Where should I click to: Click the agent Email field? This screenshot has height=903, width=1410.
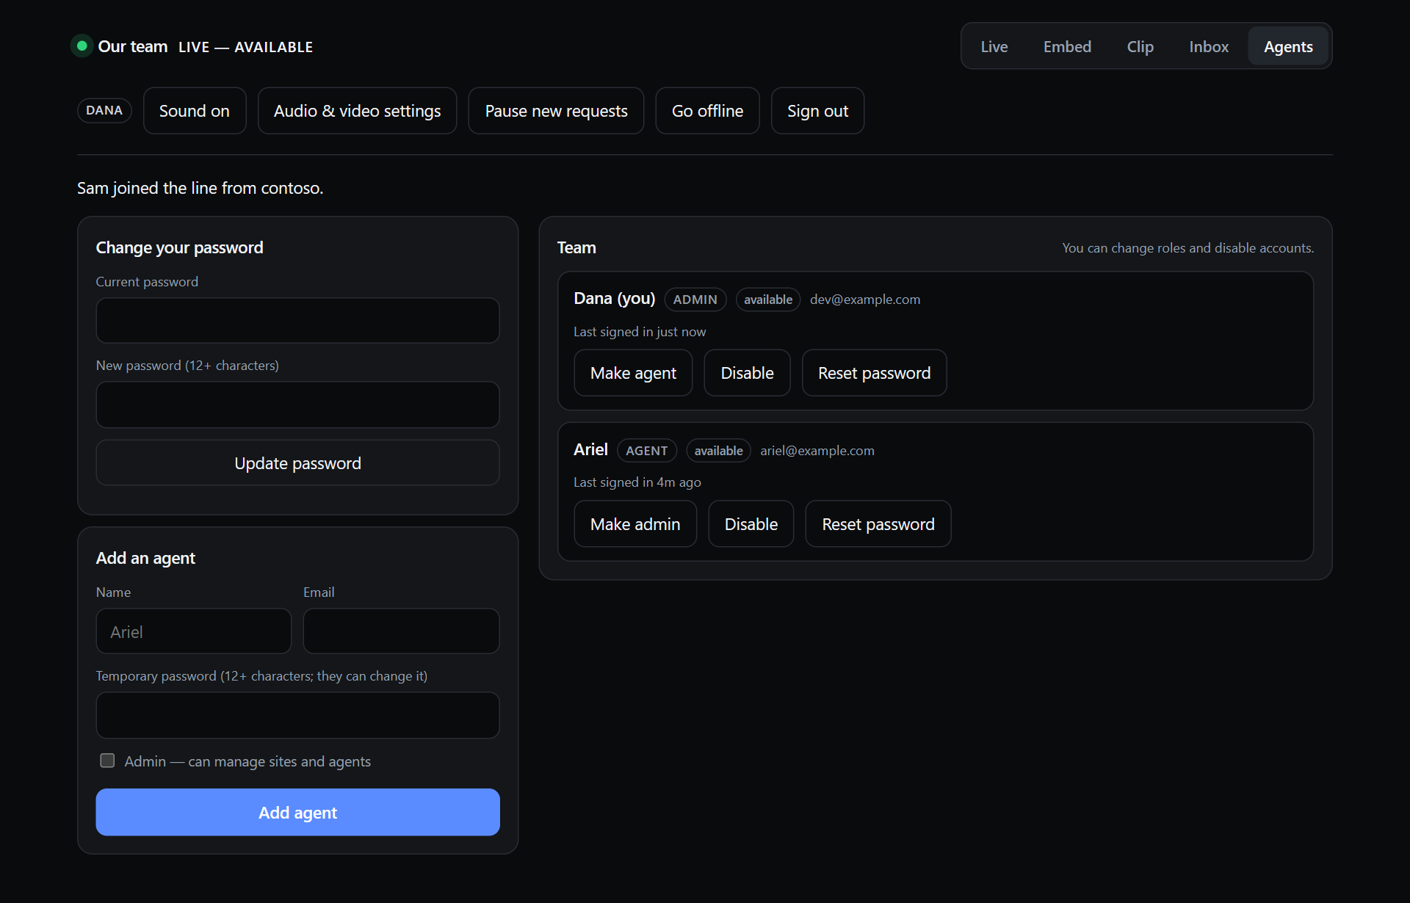401,631
